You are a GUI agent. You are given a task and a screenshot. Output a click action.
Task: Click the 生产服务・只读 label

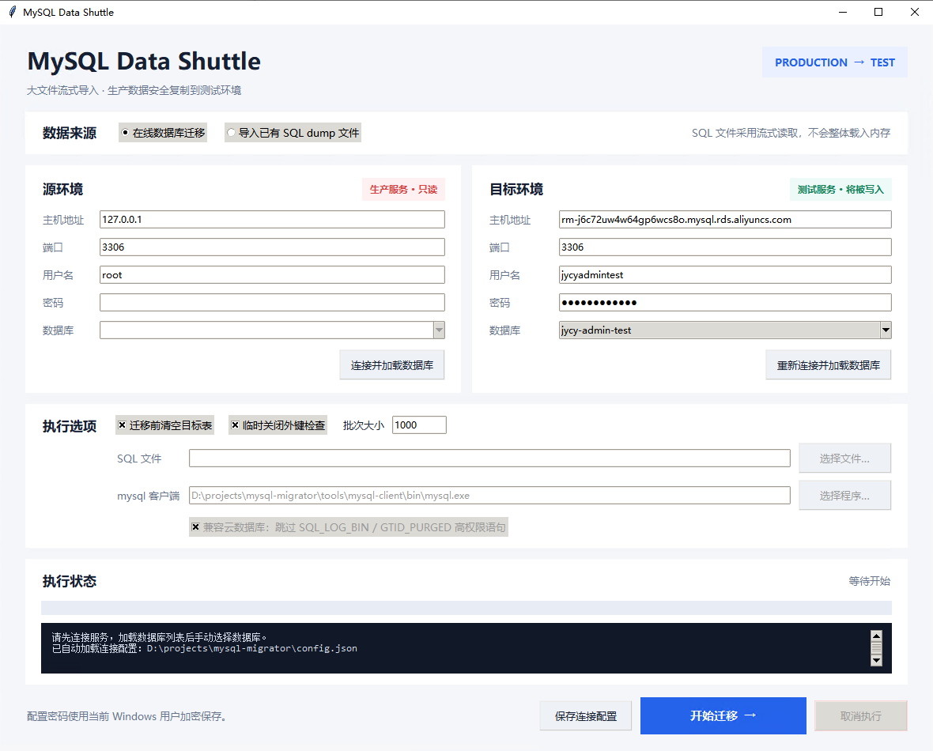pyautogui.click(x=403, y=189)
